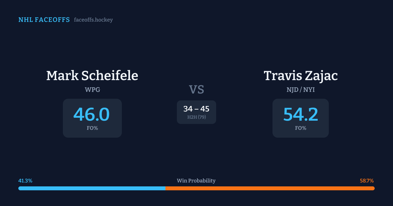The width and height of the screenshot is (393, 206).
Task: Click the 58.7% win probability figure
Action: [367, 180]
